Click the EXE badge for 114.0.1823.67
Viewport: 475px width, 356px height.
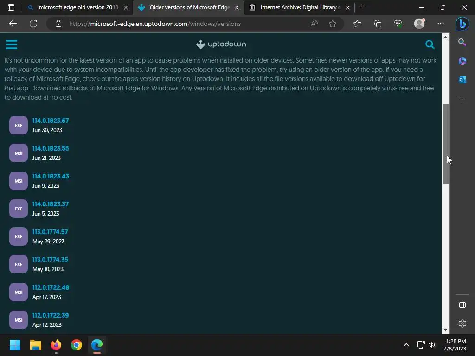pos(19,125)
